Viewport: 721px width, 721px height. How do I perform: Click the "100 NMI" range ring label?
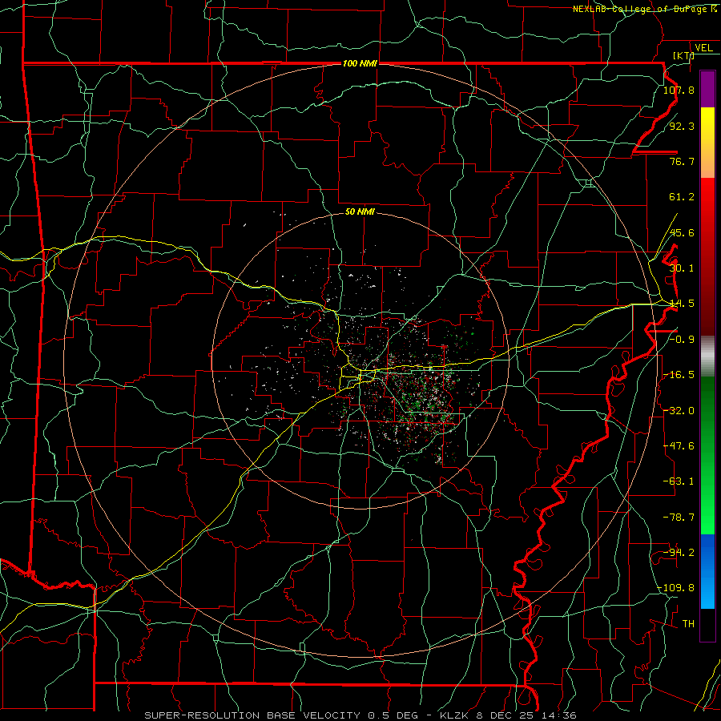[x=360, y=63]
